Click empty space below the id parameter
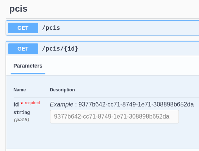 point(102,137)
